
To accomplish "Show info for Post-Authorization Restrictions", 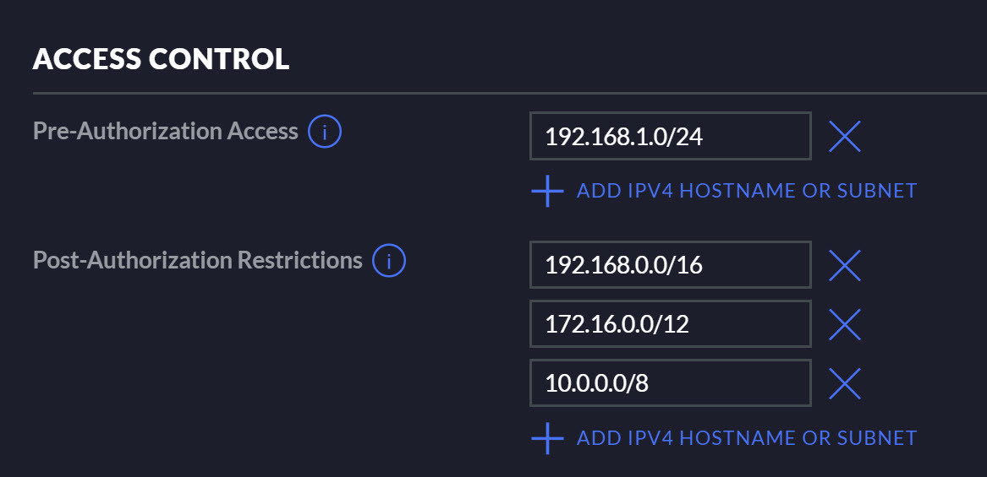I will coord(389,261).
